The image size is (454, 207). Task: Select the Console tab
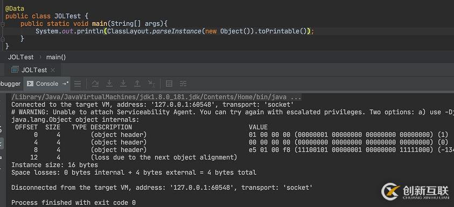pos(47,84)
